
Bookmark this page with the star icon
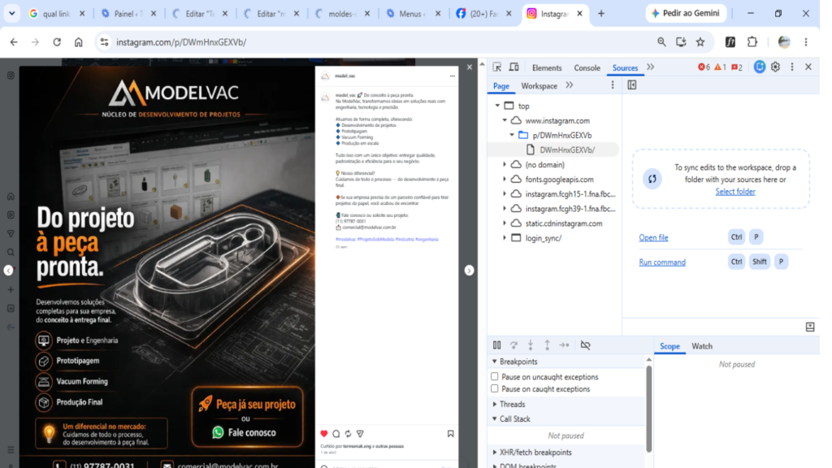(x=700, y=42)
